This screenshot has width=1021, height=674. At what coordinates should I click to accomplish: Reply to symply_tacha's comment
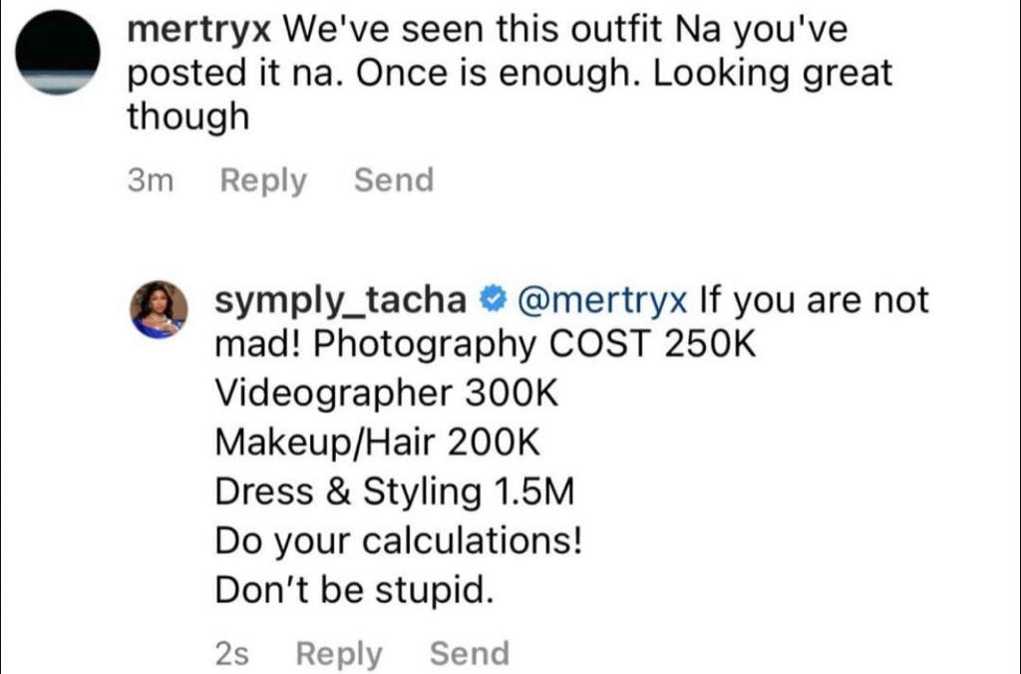tap(339, 654)
